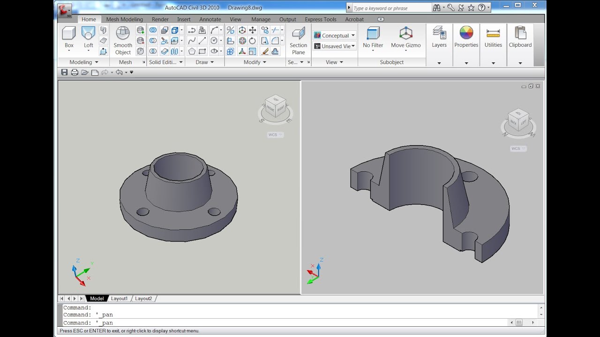Open the Properties panel with color wheel
This screenshot has height=337, width=600.
(x=466, y=45)
